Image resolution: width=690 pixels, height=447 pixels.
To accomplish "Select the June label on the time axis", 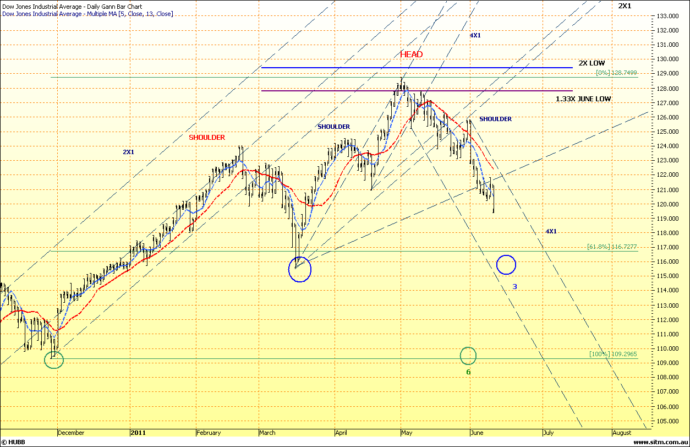I will [477, 433].
